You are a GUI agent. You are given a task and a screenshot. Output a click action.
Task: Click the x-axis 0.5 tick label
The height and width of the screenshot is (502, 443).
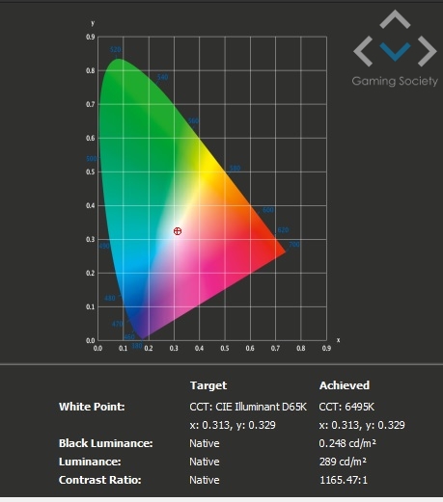click(x=225, y=348)
